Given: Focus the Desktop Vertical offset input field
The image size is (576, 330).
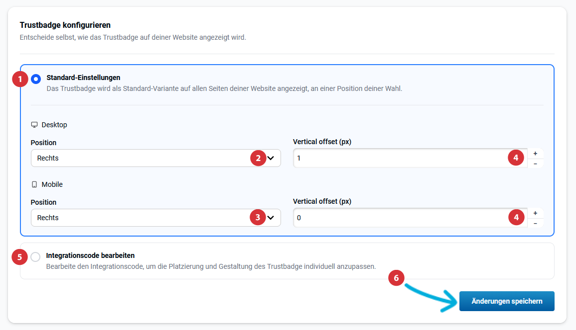Looking at the screenshot, I should pos(399,158).
